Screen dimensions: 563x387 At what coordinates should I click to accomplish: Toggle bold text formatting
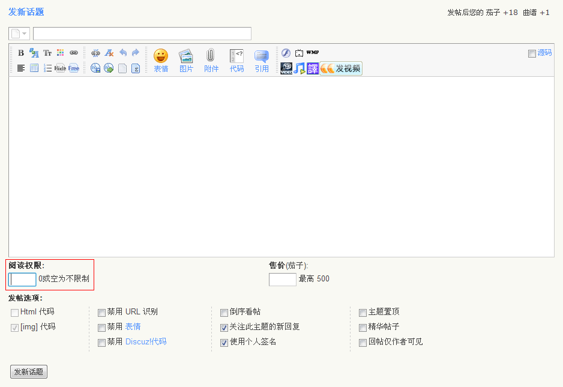[21, 53]
